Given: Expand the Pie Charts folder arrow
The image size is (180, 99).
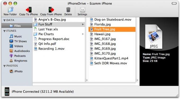Looking at the screenshot, I should point(83,34).
